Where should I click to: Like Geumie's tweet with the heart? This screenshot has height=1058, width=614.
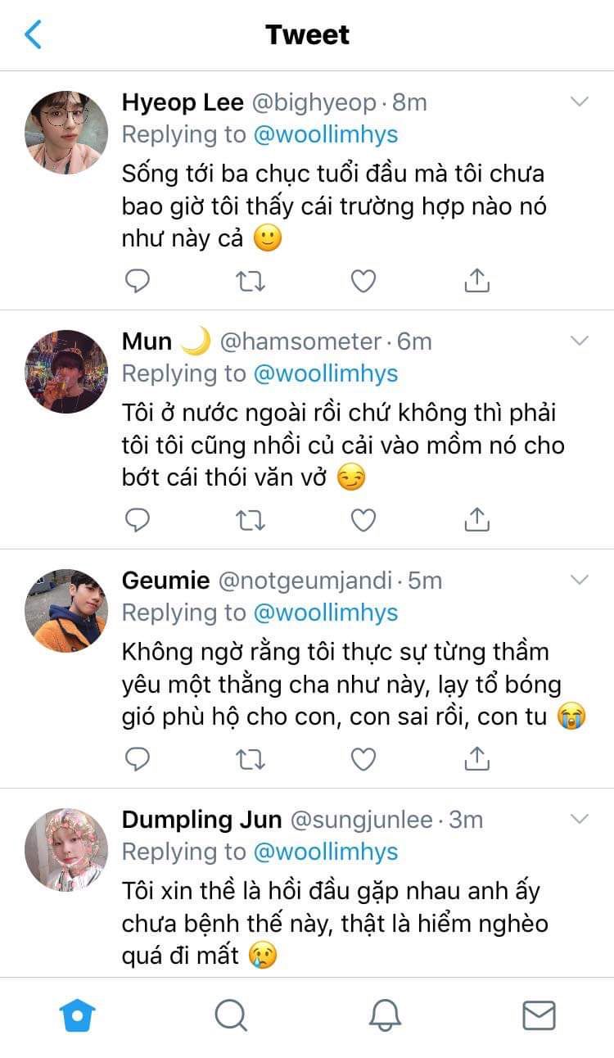[x=363, y=759]
